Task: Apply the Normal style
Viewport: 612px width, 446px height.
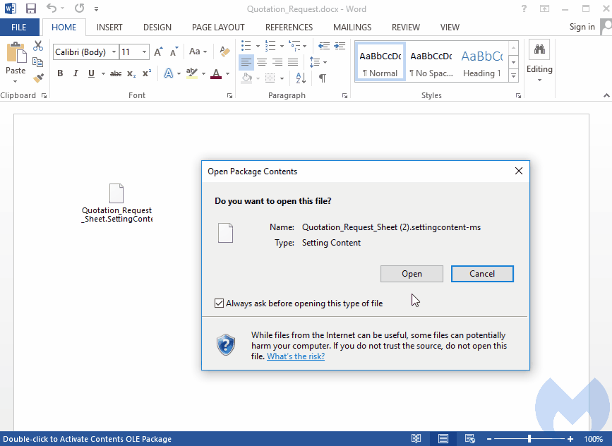Action: click(x=380, y=61)
